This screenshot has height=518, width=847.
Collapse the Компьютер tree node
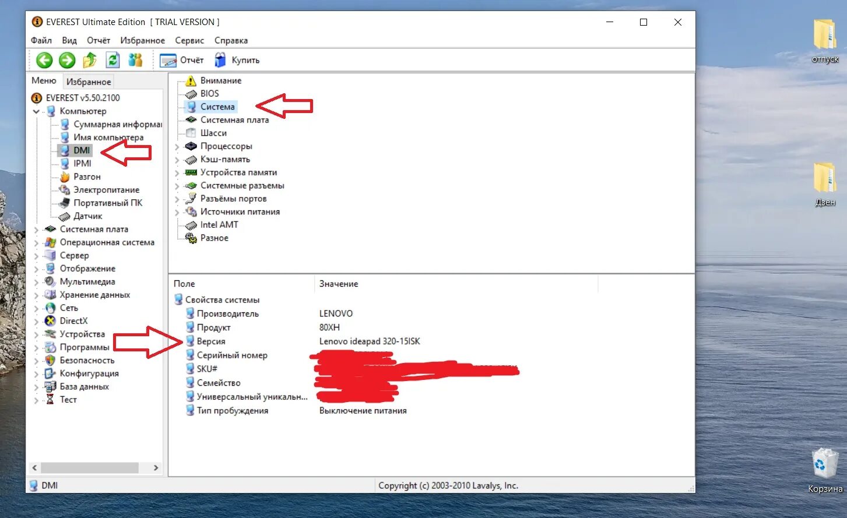[36, 111]
